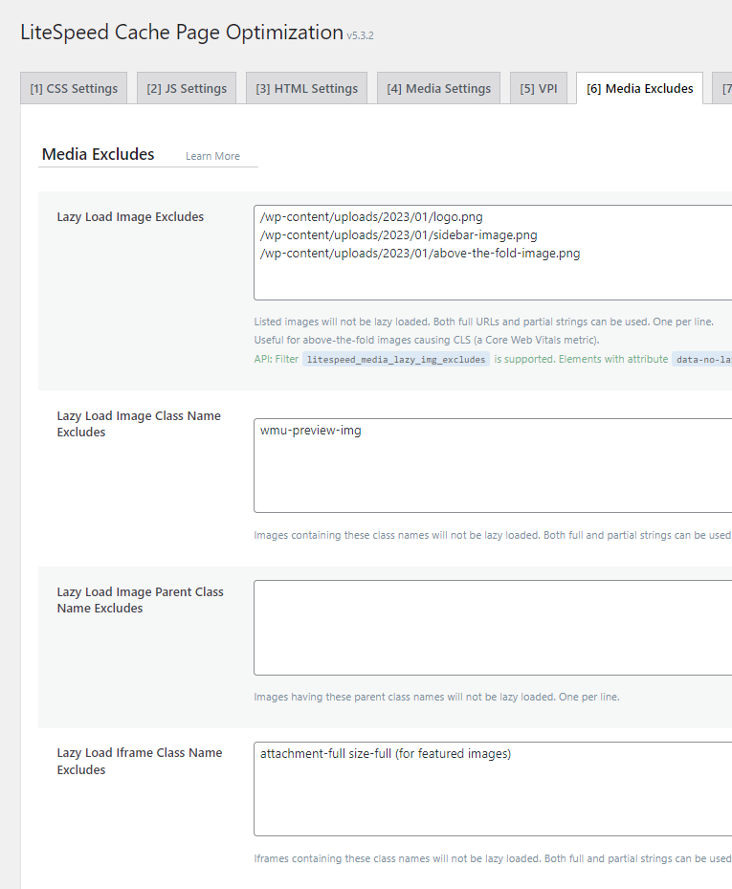This screenshot has height=889, width=732.
Task: Click the Learn More link
Action: point(212,156)
